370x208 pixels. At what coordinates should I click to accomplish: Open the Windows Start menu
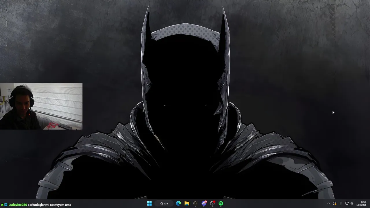click(x=149, y=203)
